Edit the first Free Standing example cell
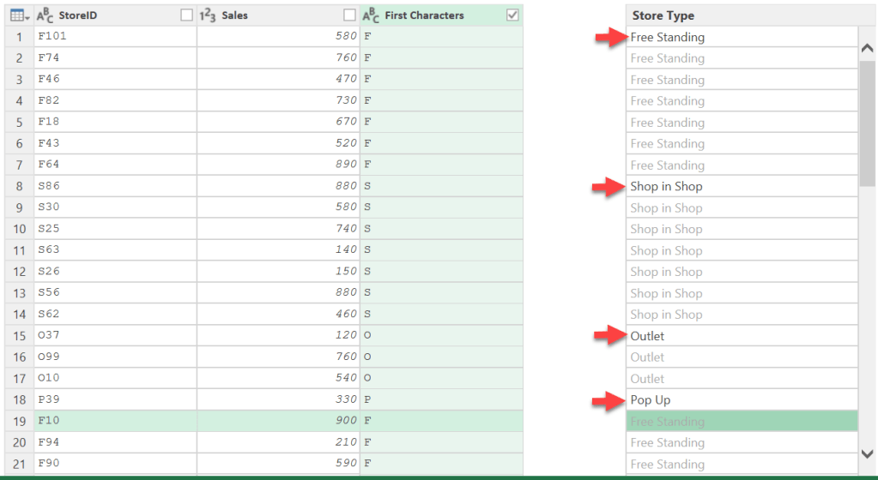The height and width of the screenshot is (480, 878). (741, 37)
